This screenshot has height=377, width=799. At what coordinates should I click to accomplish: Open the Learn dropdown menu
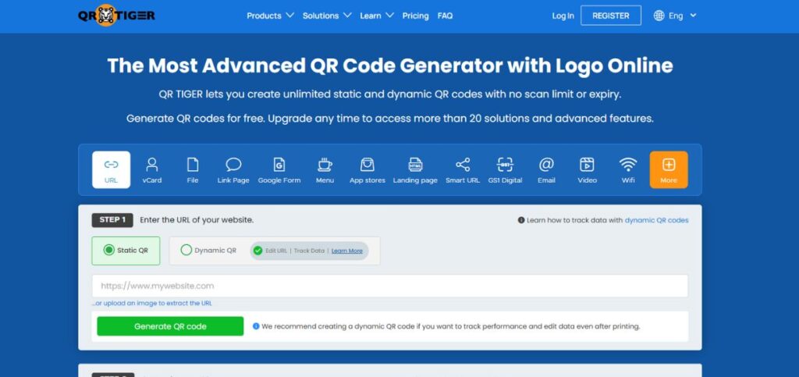(x=377, y=16)
